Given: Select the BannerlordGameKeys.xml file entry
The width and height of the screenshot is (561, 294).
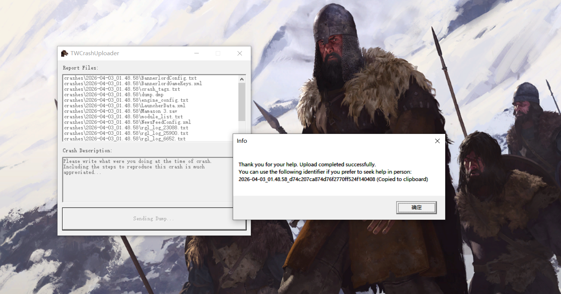Looking at the screenshot, I should pyautogui.click(x=133, y=84).
